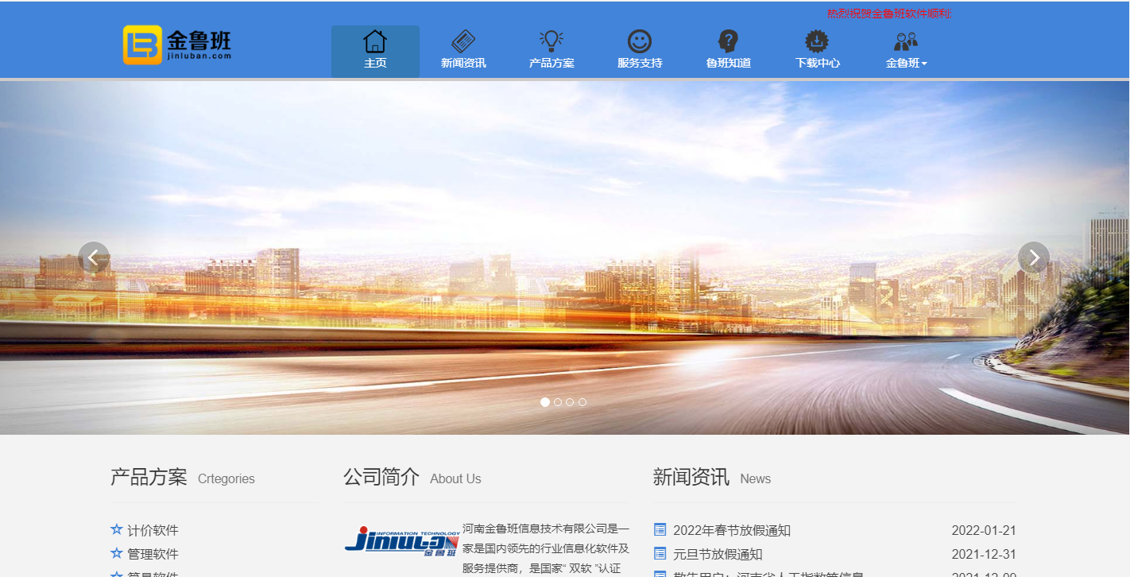Click the smiley face service icon
Screen dimensions: 1130x577
click(x=640, y=41)
